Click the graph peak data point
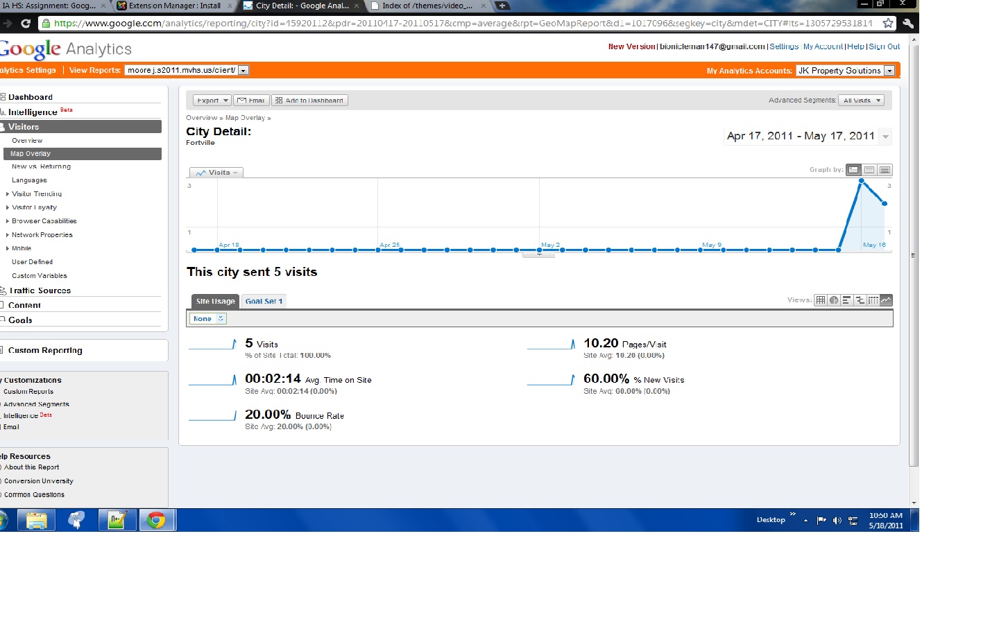 (862, 181)
